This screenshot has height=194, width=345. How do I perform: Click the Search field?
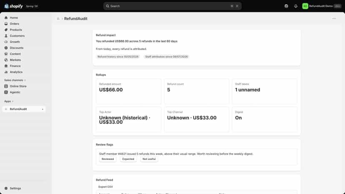(x=172, y=6)
